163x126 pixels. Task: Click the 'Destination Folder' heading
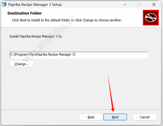25,13
